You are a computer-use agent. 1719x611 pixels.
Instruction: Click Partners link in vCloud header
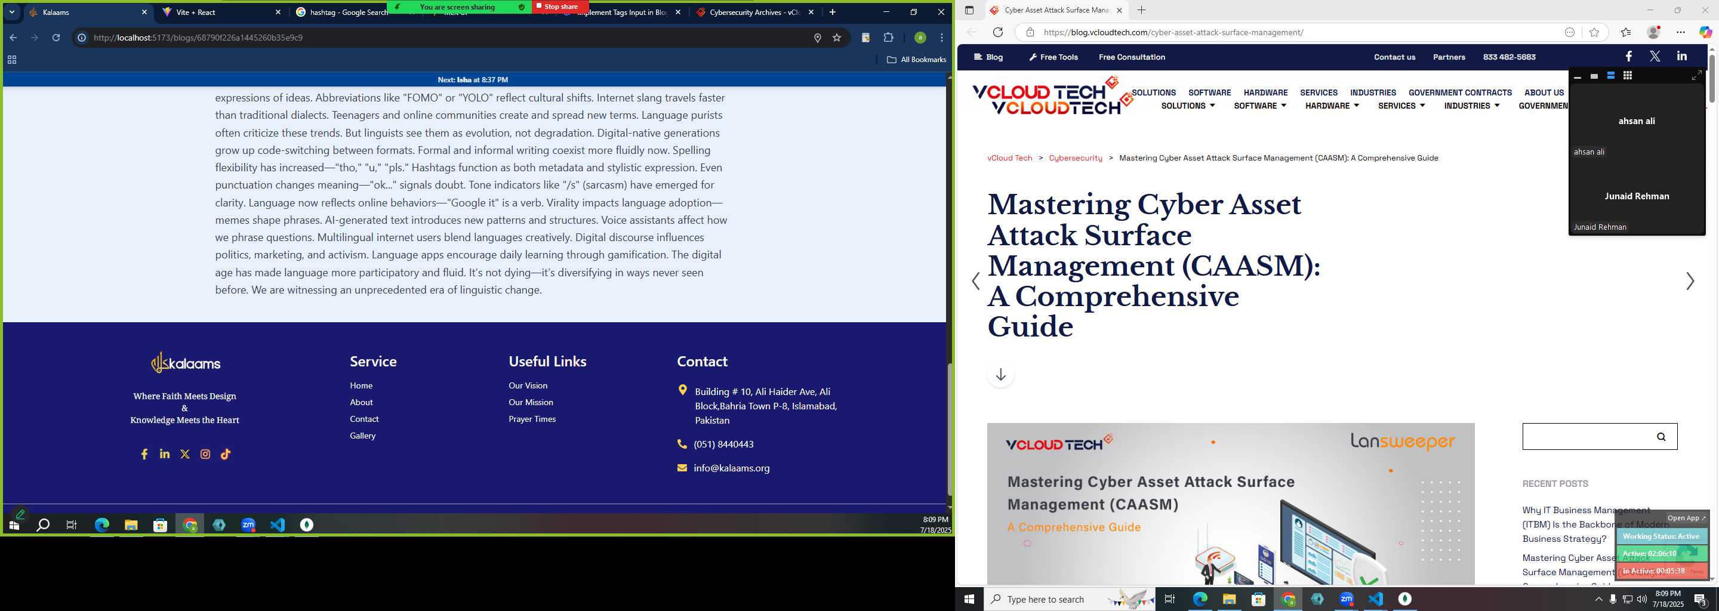(x=1449, y=57)
